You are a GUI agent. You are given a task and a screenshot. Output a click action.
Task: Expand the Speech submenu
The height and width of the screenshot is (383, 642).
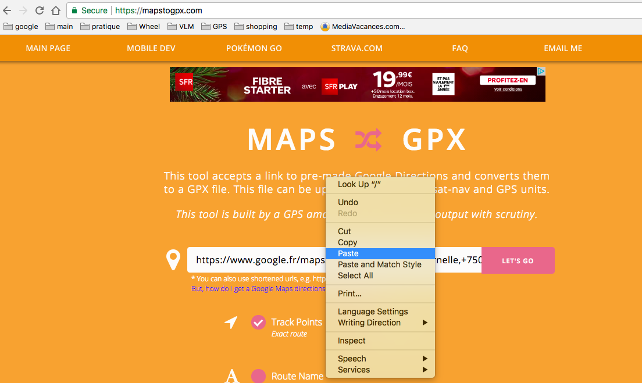[380, 359]
